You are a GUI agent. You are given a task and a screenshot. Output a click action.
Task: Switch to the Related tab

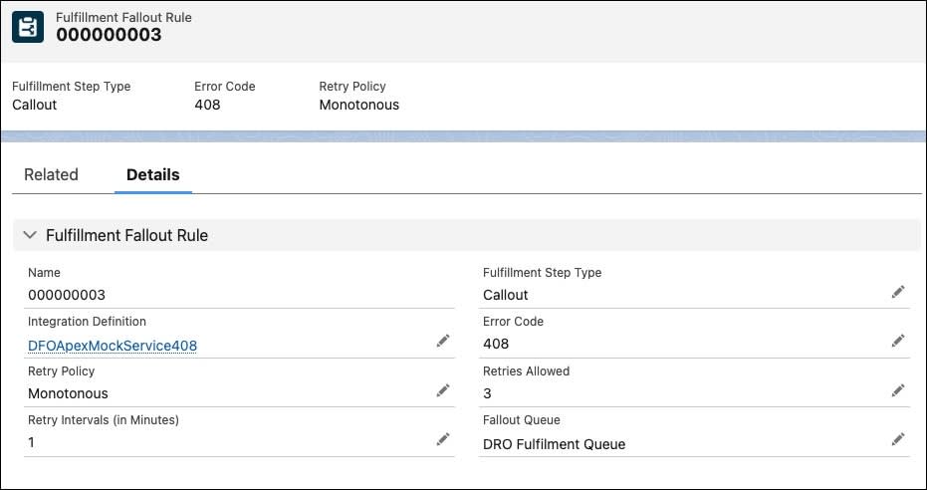pos(51,174)
